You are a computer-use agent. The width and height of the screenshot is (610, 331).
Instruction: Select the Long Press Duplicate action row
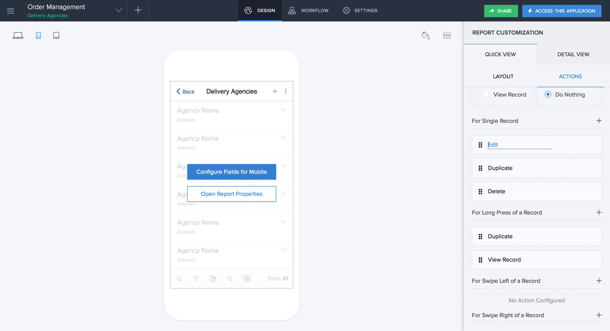(537, 237)
